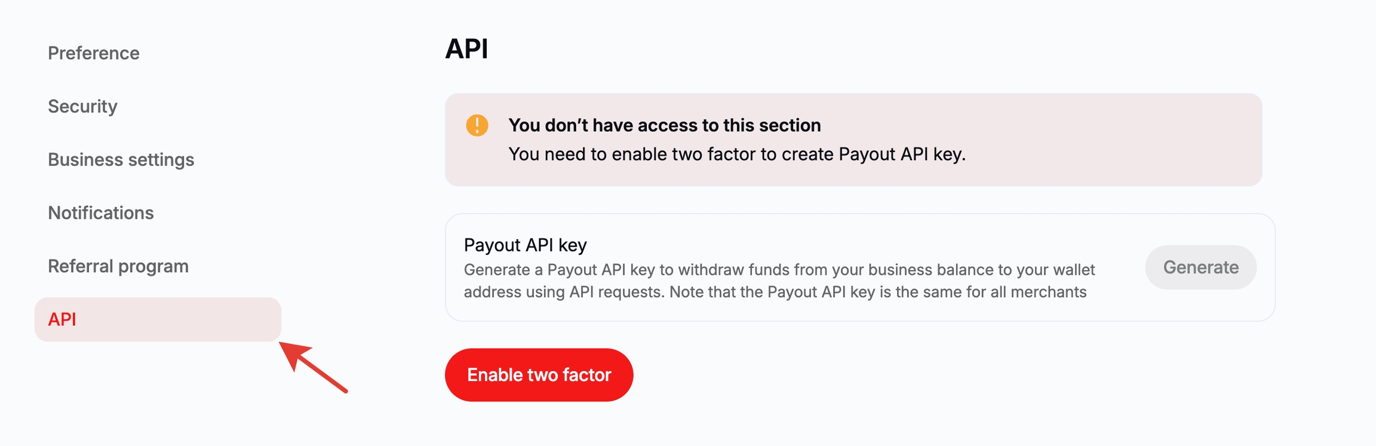Open the Preference settings section
Image resolution: width=1376 pixels, height=446 pixels.
(x=94, y=53)
